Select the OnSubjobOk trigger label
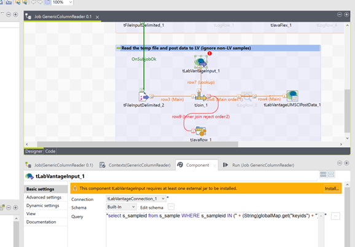This screenshot has height=247, width=355. pyautogui.click(x=144, y=59)
